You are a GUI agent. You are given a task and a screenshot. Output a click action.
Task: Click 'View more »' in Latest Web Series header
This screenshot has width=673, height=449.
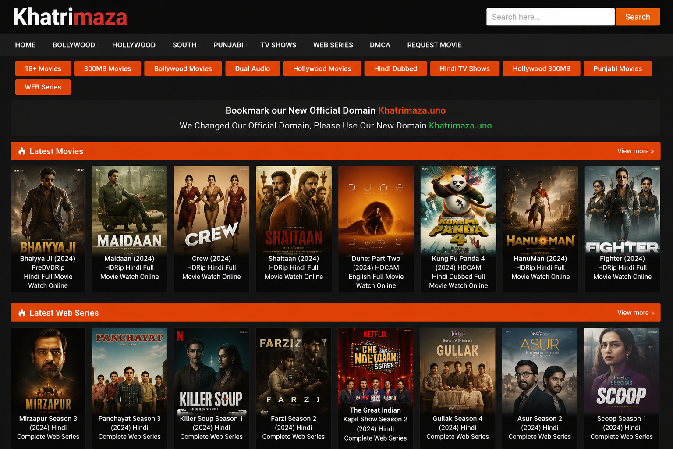click(636, 313)
